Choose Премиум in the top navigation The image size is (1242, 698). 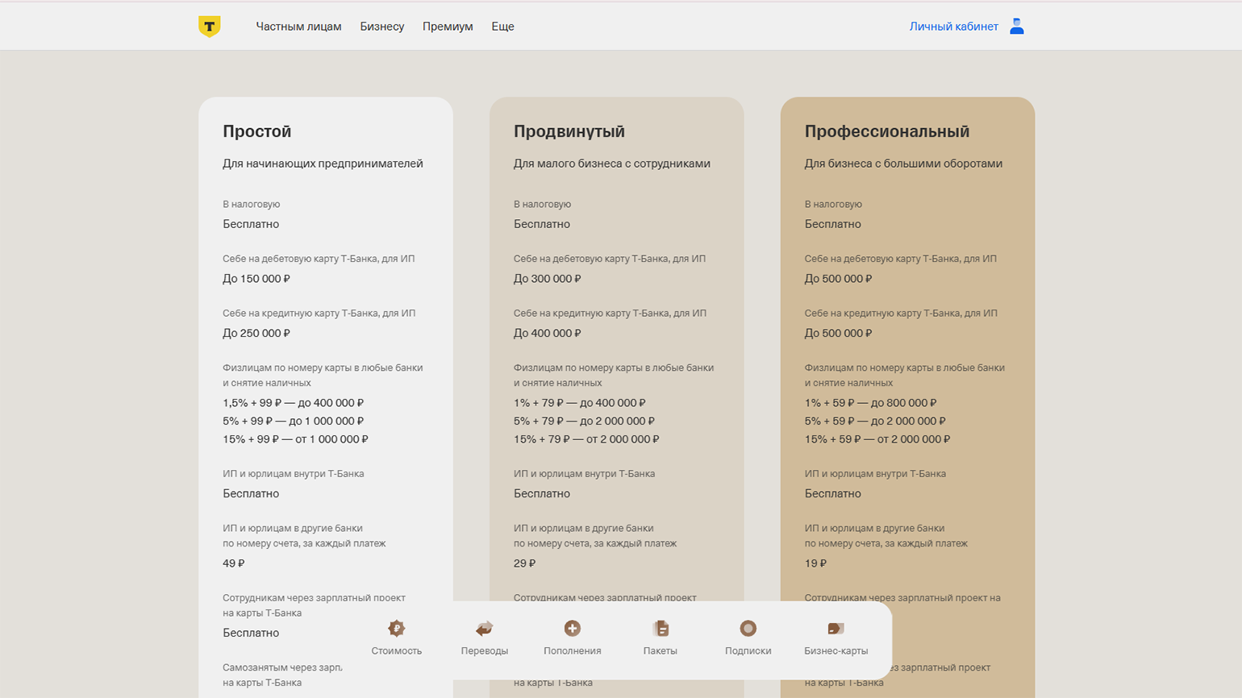coord(448,27)
